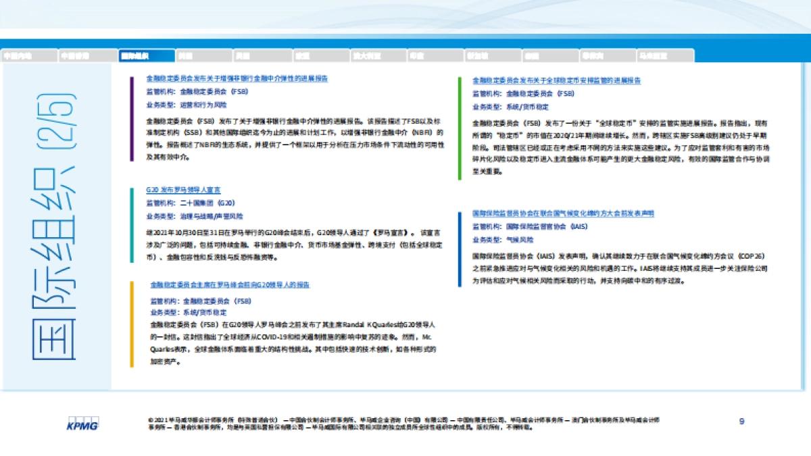
Task: Click the page number 9
Action: point(742,420)
